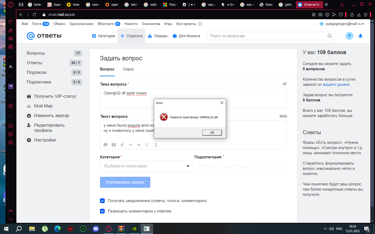Open Для бизнеса menu item

tap(186, 36)
